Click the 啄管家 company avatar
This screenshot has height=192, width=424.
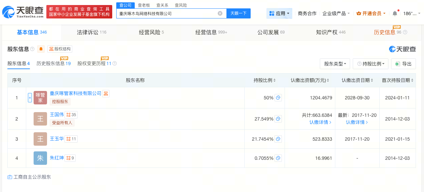40,98
